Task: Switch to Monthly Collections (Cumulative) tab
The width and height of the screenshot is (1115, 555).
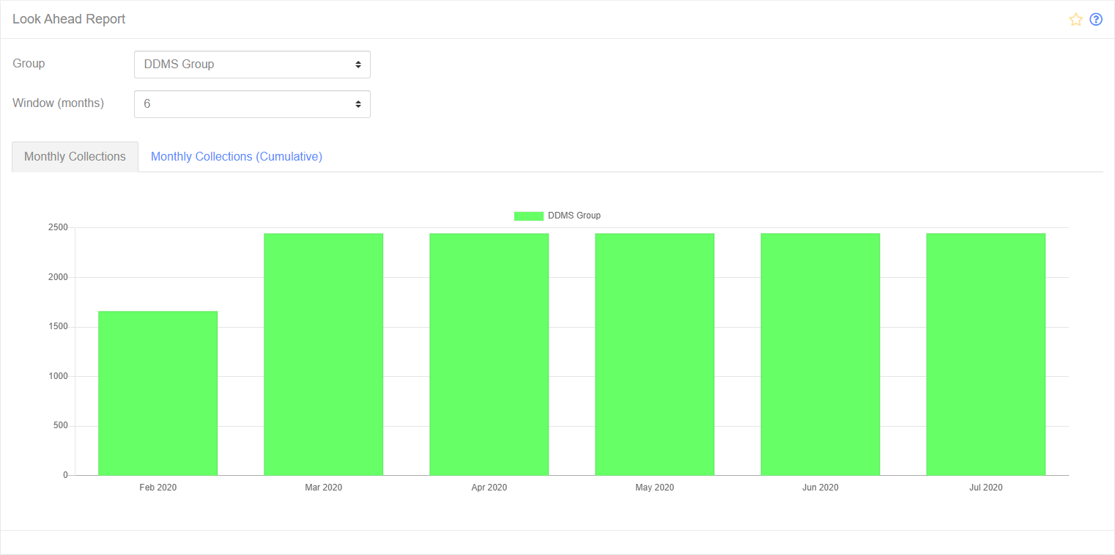Action: point(237,157)
